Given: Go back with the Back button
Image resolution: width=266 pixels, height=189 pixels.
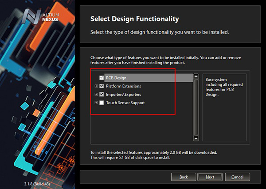Looking at the screenshot, I should [x=184, y=177].
